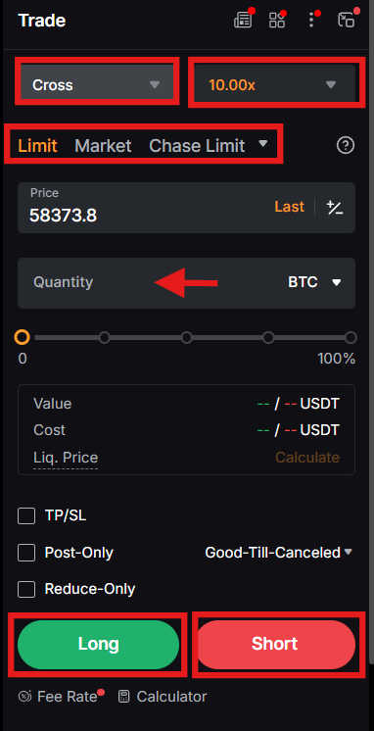Click the red Short button

pyautogui.click(x=275, y=645)
